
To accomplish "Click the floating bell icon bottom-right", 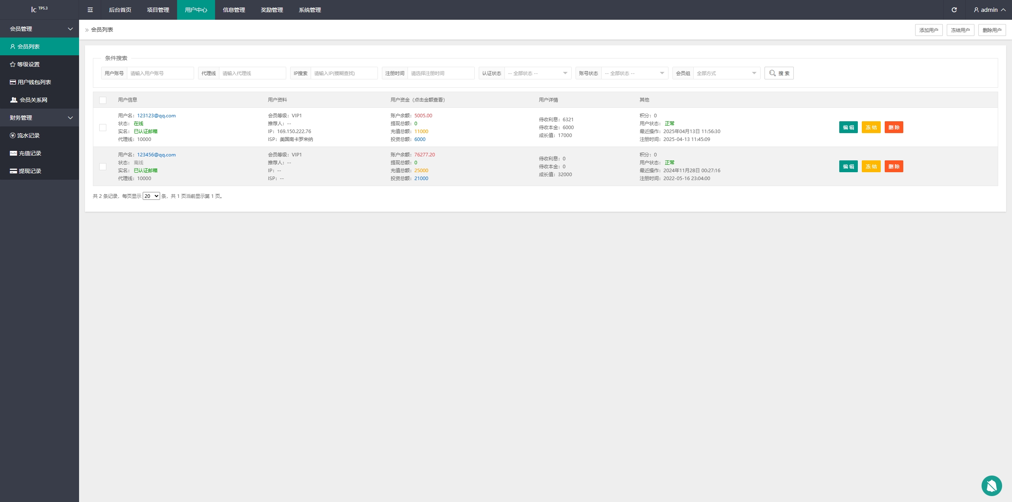I will tap(991, 485).
